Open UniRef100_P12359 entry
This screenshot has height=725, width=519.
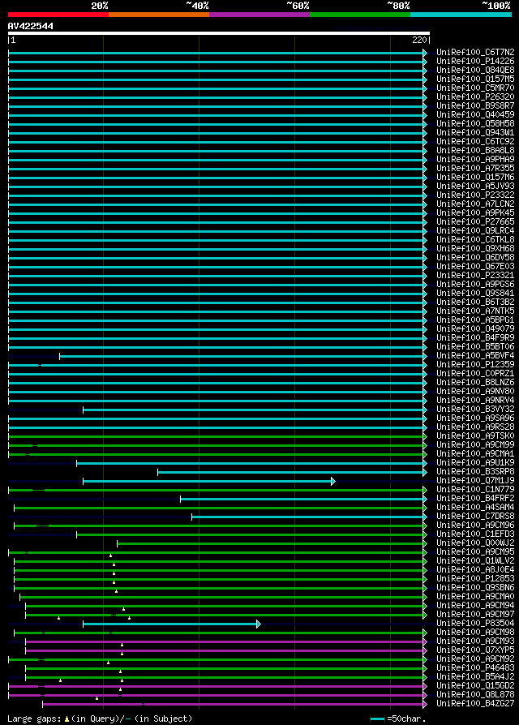(475, 365)
